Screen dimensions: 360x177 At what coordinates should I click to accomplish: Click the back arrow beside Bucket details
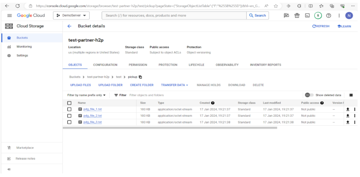[69, 26]
